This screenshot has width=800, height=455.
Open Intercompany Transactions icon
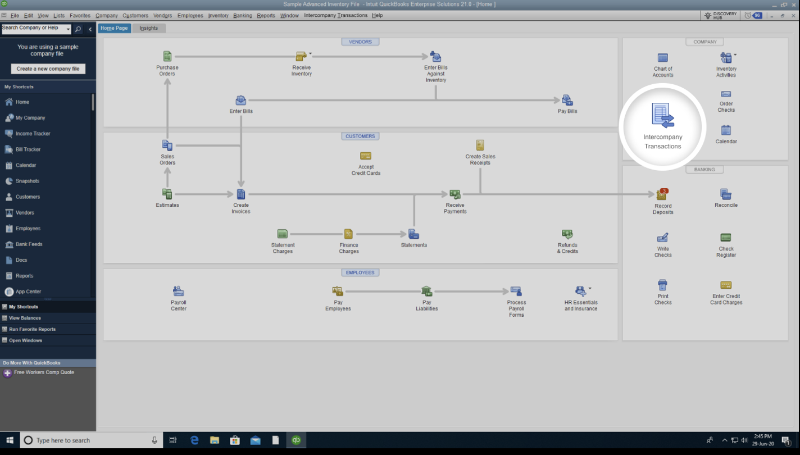pos(663,115)
